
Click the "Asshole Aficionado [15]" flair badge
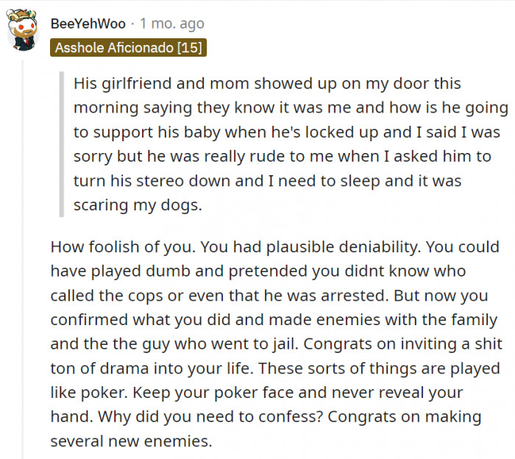[x=128, y=48]
